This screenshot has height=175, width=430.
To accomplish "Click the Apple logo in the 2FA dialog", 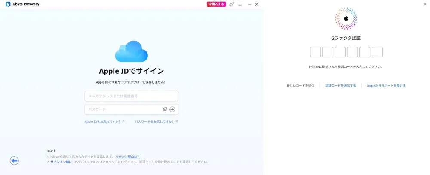I will [x=346, y=18].
